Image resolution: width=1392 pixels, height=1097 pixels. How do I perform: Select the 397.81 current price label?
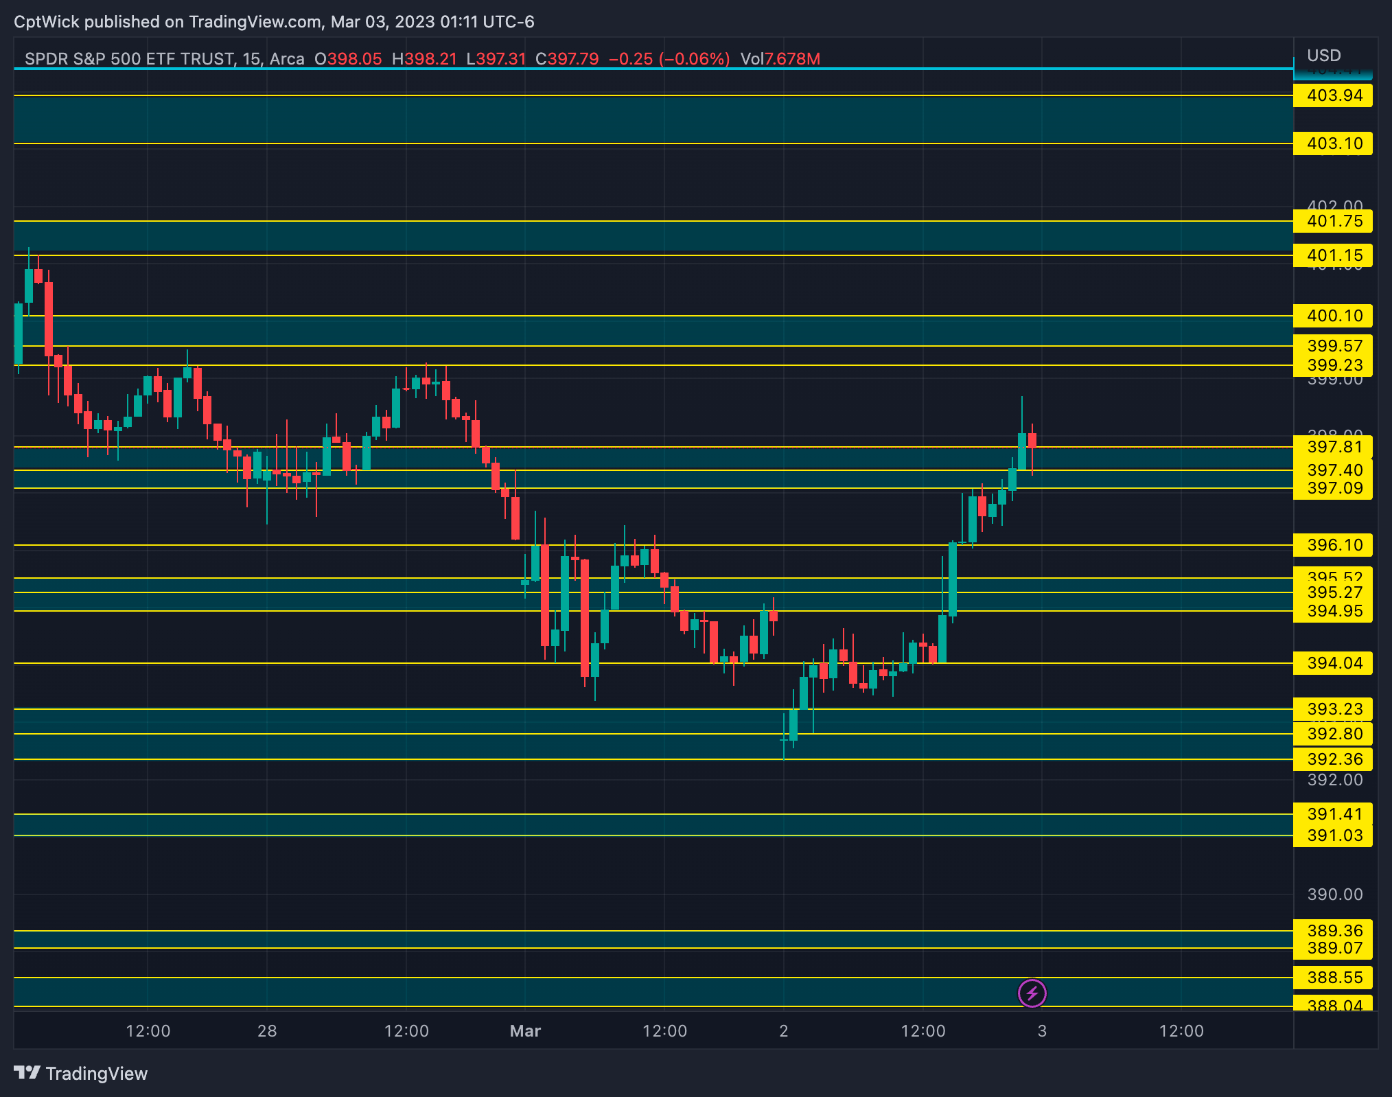pos(1333,447)
